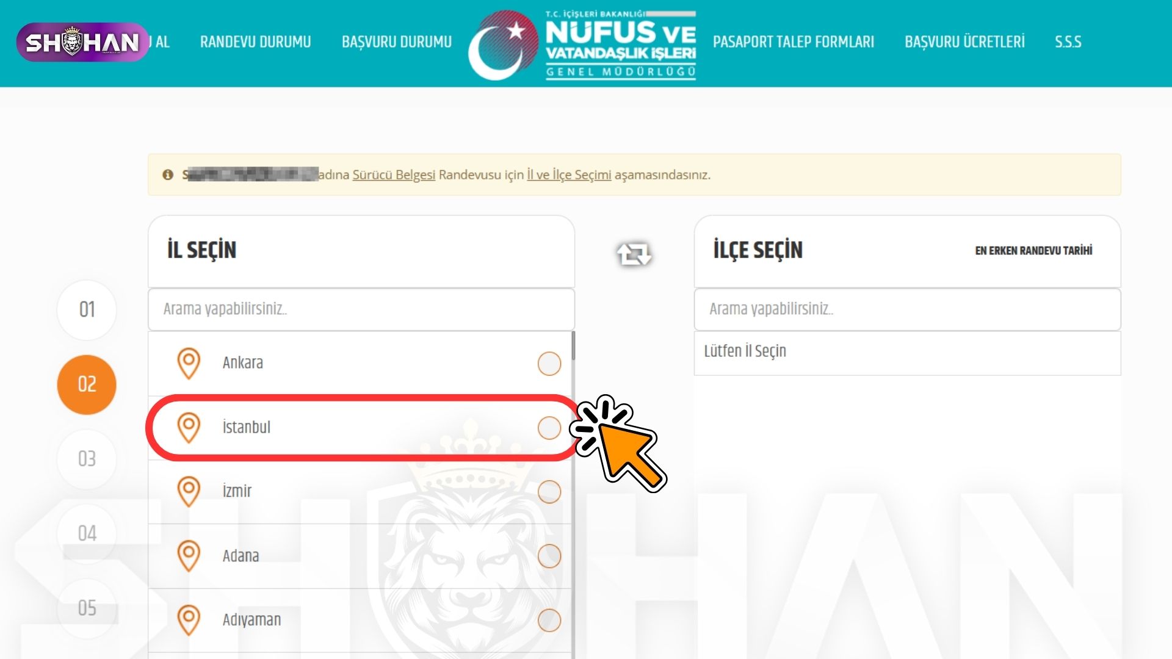The width and height of the screenshot is (1172, 659).
Task: Click the İl Seçin search input field
Action: pyautogui.click(x=361, y=309)
